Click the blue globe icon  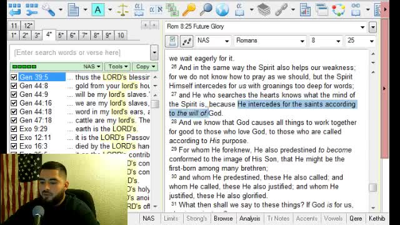[x=222, y=10]
